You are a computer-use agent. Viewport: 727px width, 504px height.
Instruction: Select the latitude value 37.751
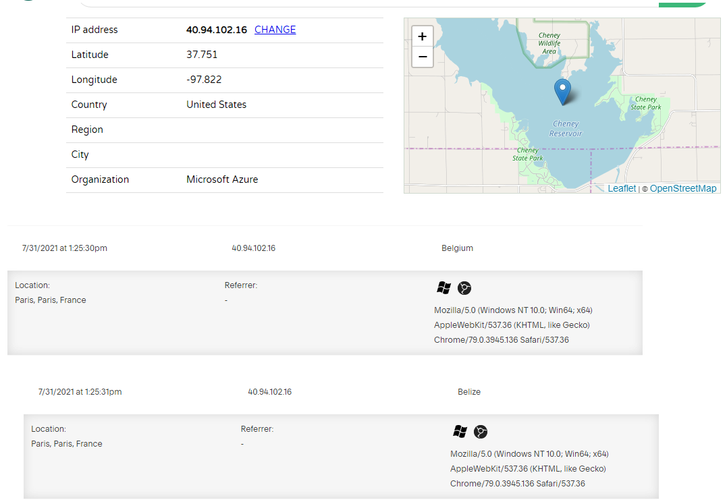click(202, 55)
